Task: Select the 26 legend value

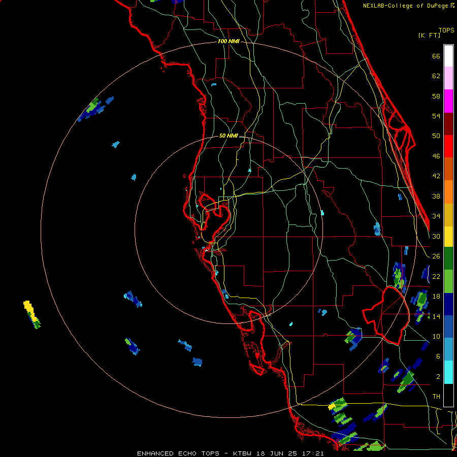Action: click(x=436, y=256)
